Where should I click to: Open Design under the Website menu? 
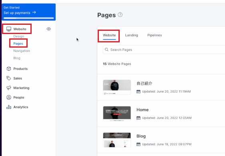pyautogui.click(x=19, y=36)
